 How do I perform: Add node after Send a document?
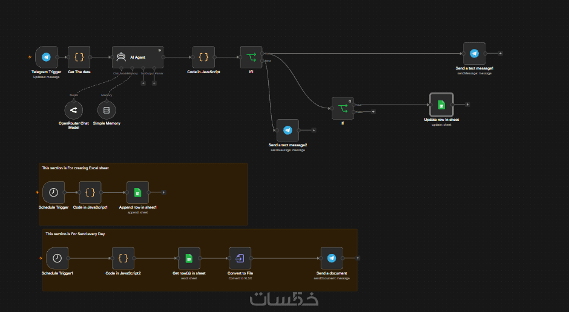[358, 258]
